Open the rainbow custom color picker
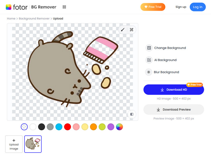Image resolution: width=211 pixels, height=158 pixels. tap(119, 127)
